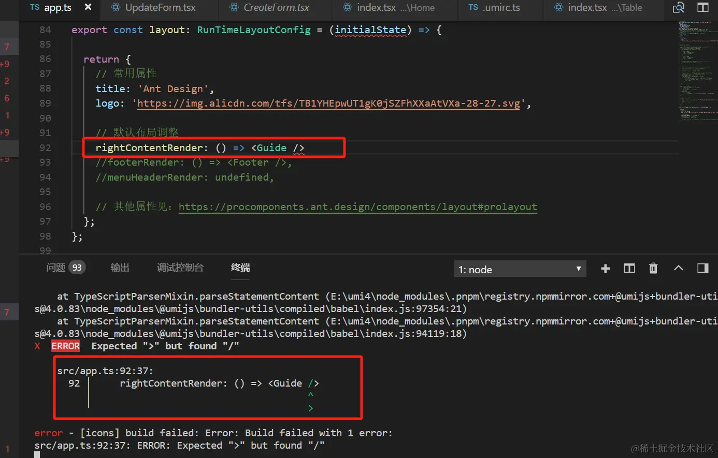The height and width of the screenshot is (458, 718).
Task: Split the editor with the split icon
Action: click(x=703, y=7)
